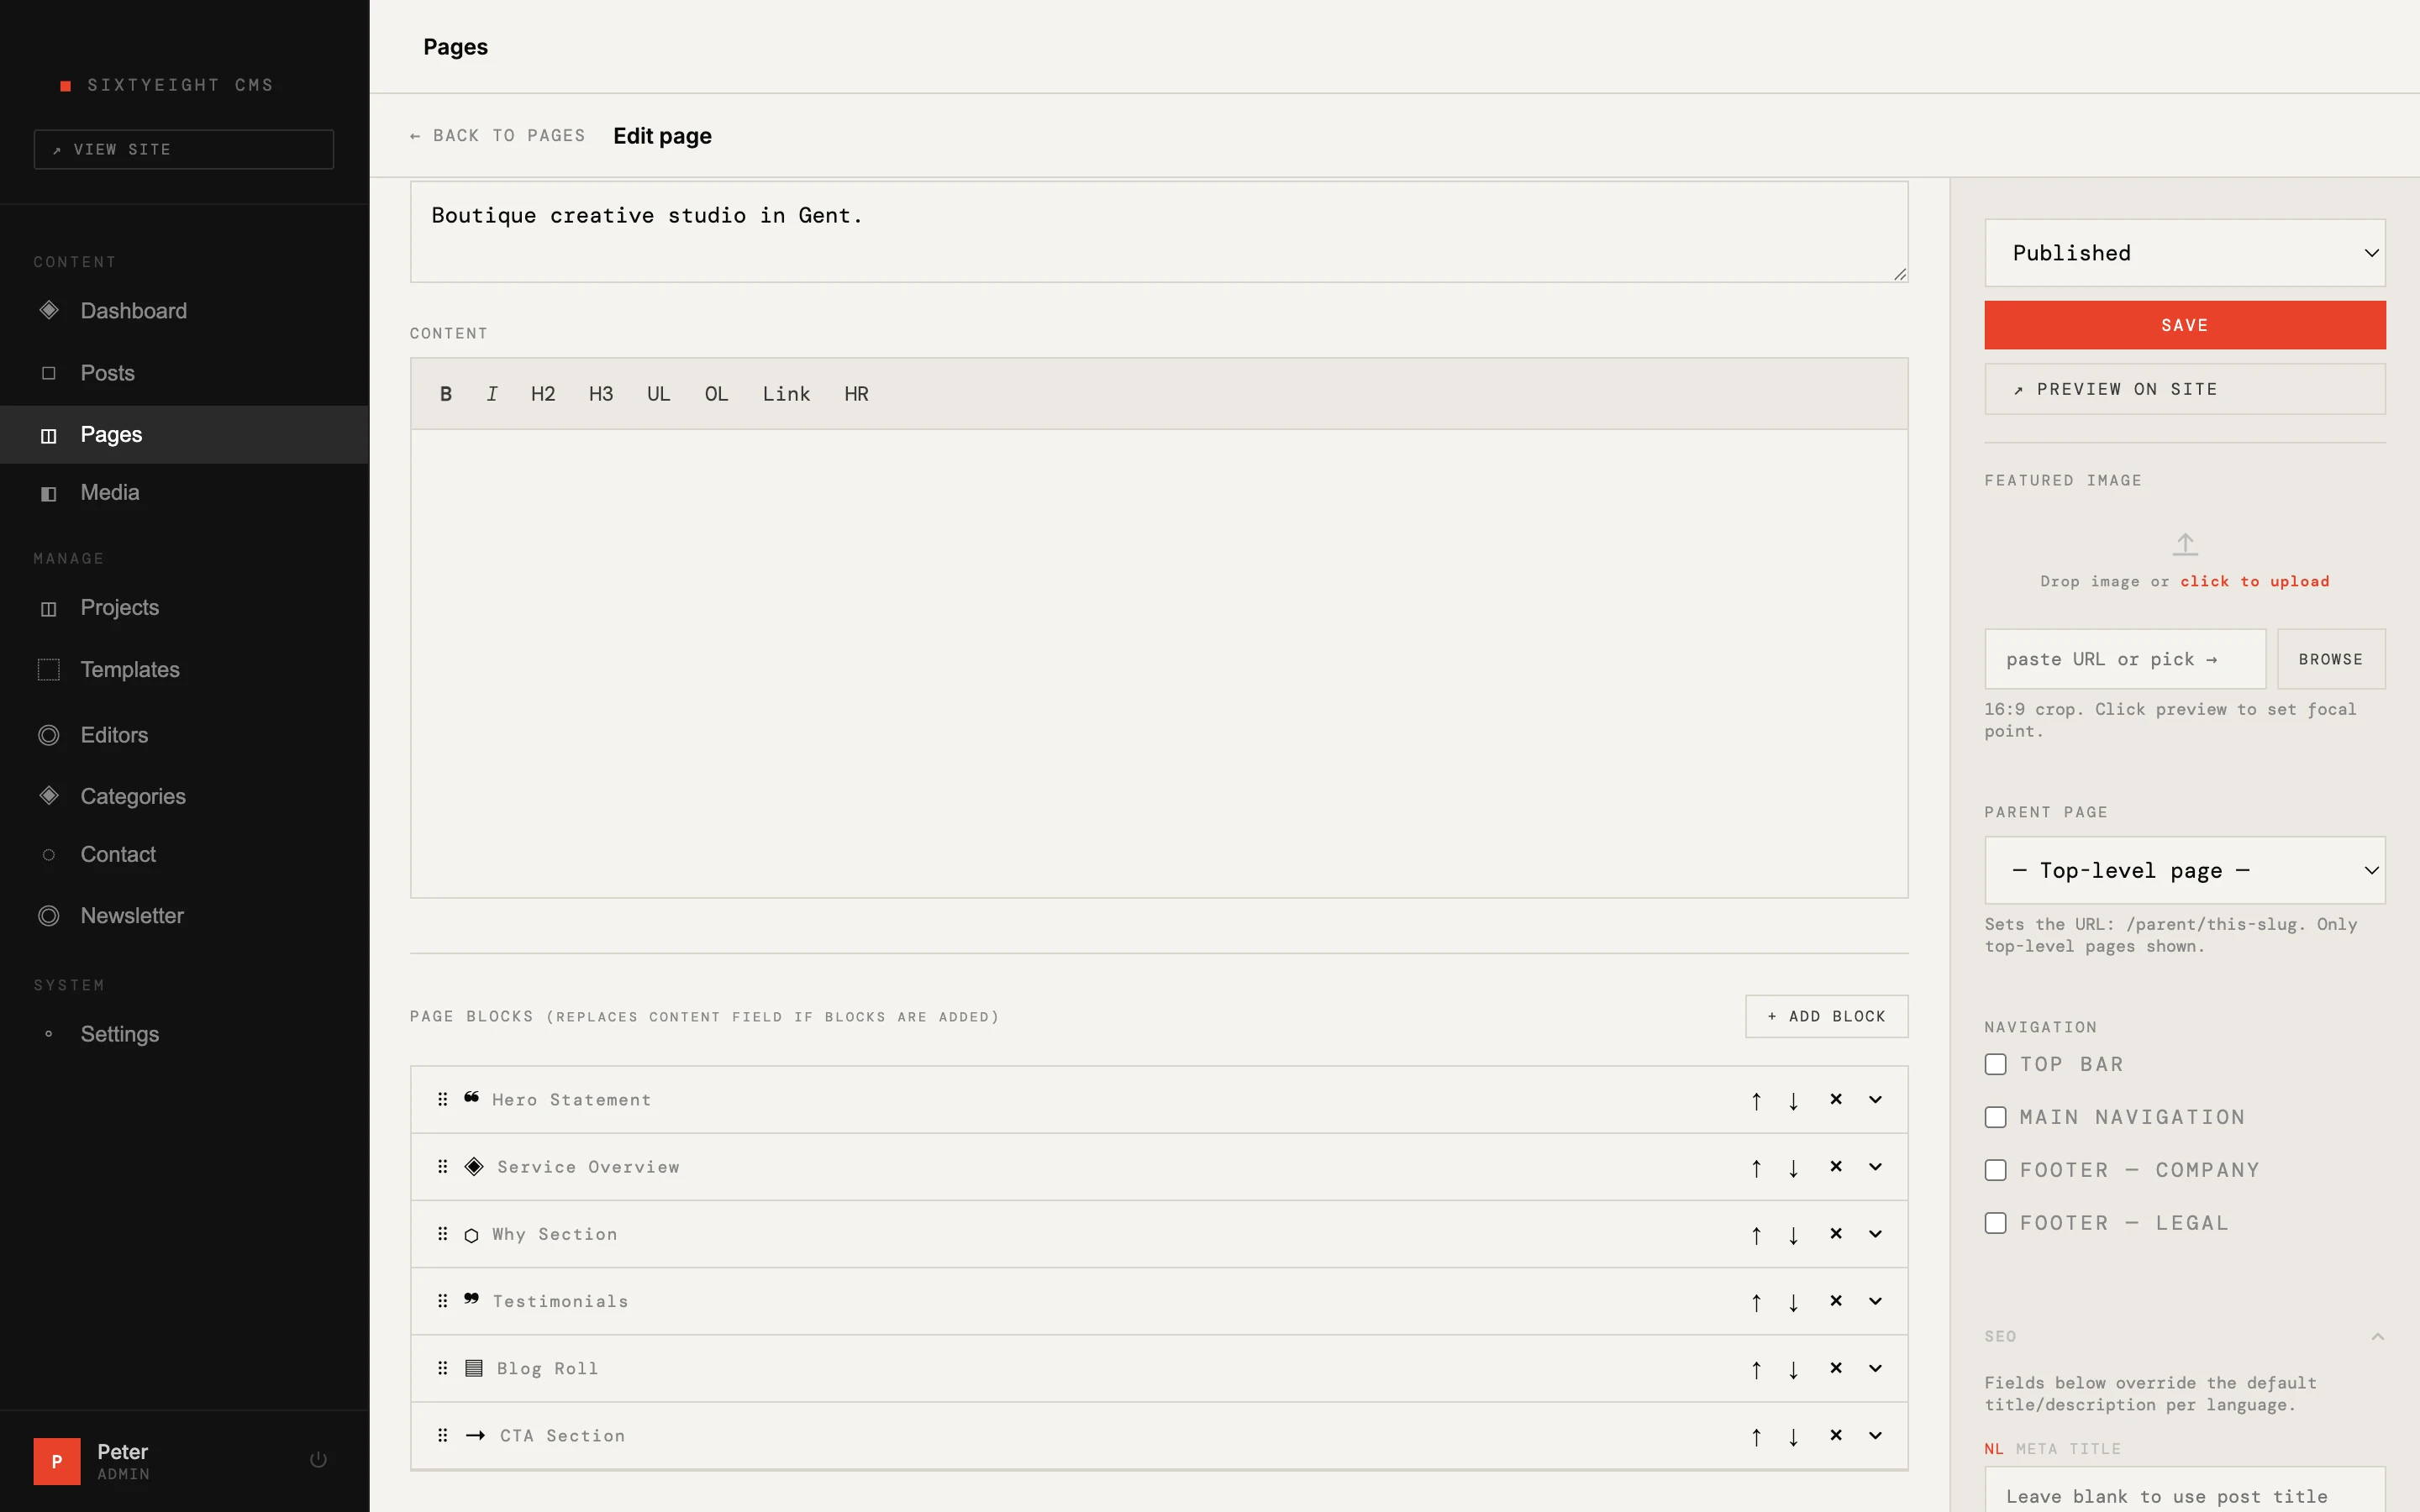Delete the Service Overview block

[1836, 1166]
